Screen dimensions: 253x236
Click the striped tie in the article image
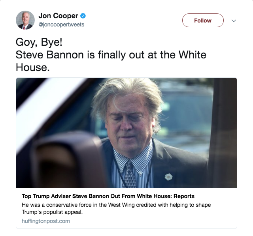click(130, 174)
